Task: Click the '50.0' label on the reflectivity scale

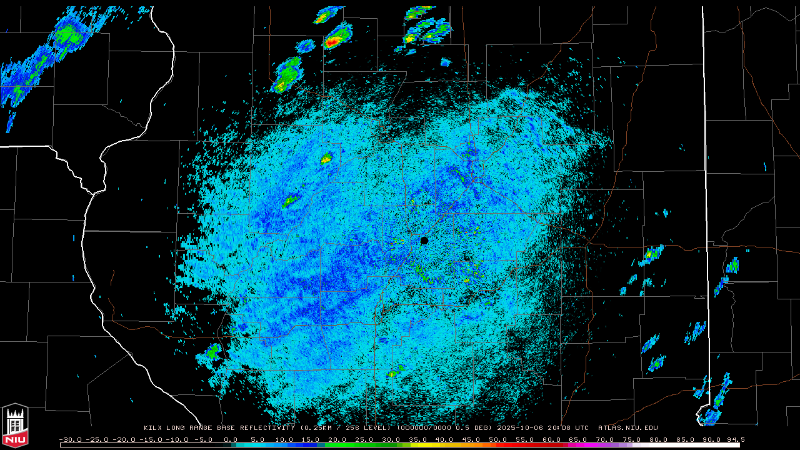Action: pyautogui.click(x=498, y=439)
